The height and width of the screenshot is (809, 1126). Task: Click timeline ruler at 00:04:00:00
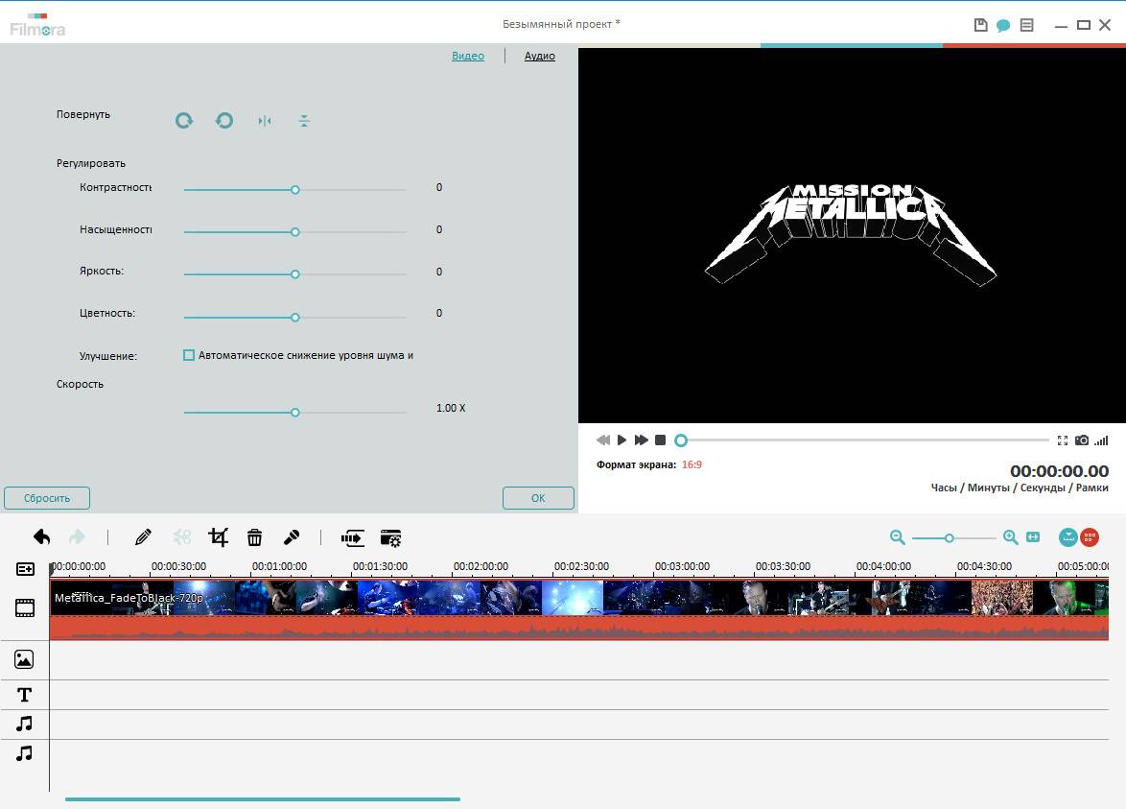(883, 567)
